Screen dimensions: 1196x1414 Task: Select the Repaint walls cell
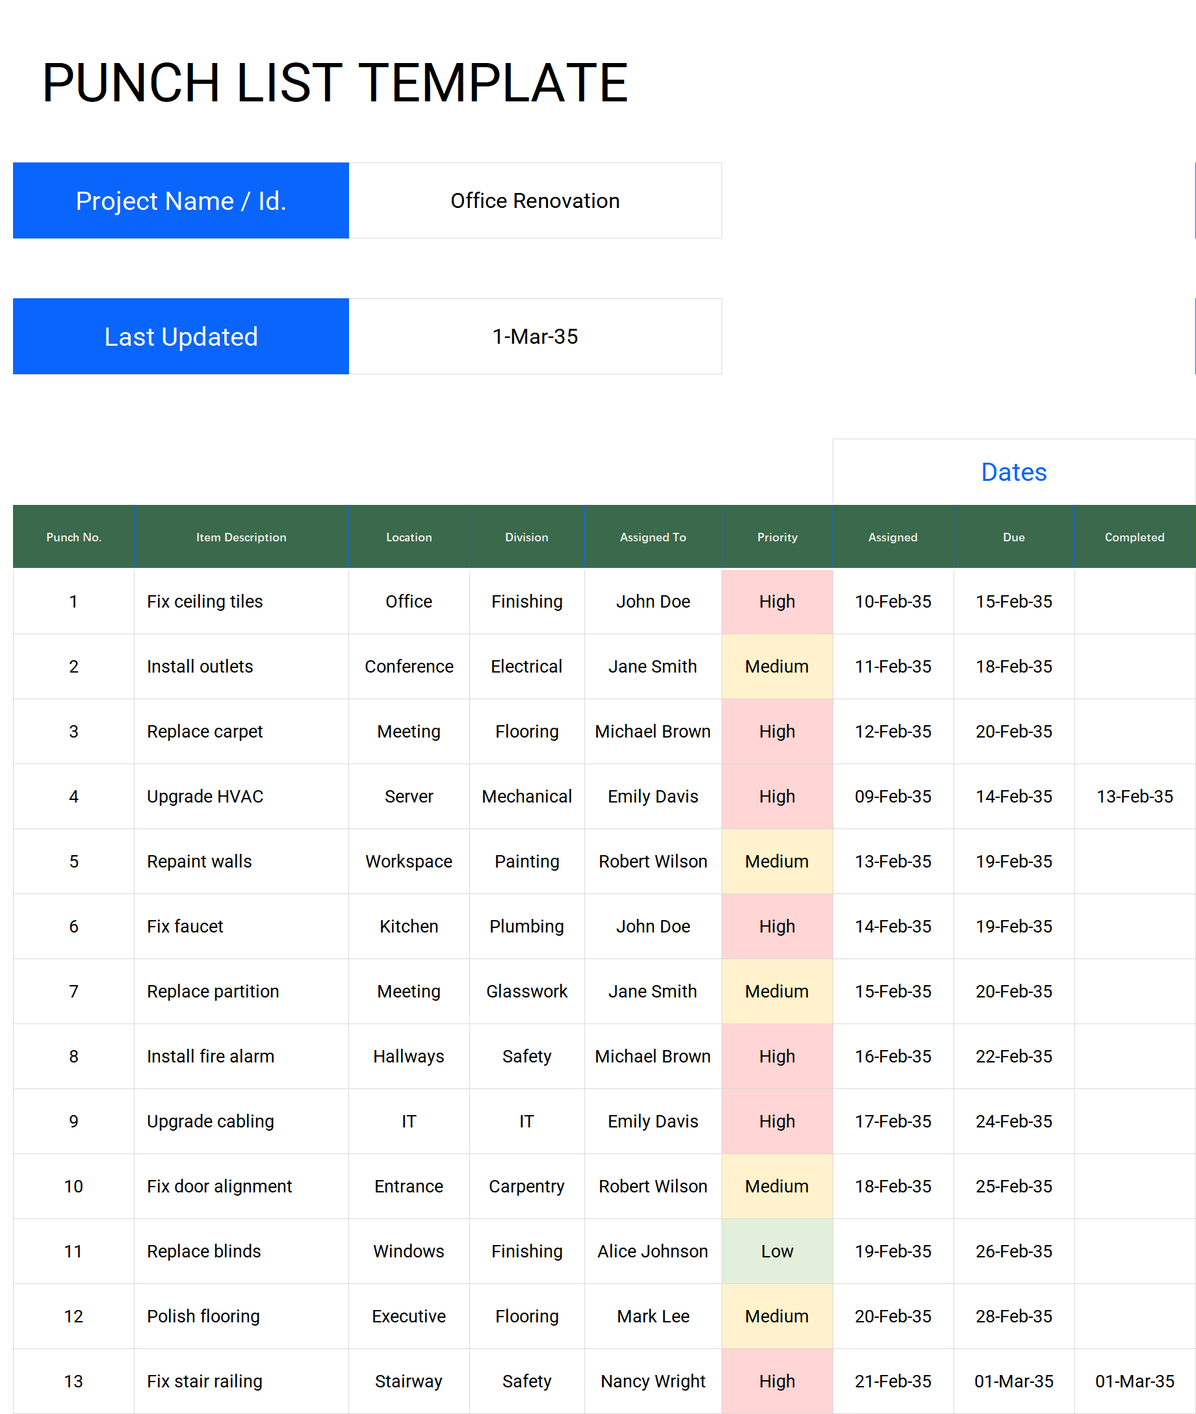coord(241,862)
